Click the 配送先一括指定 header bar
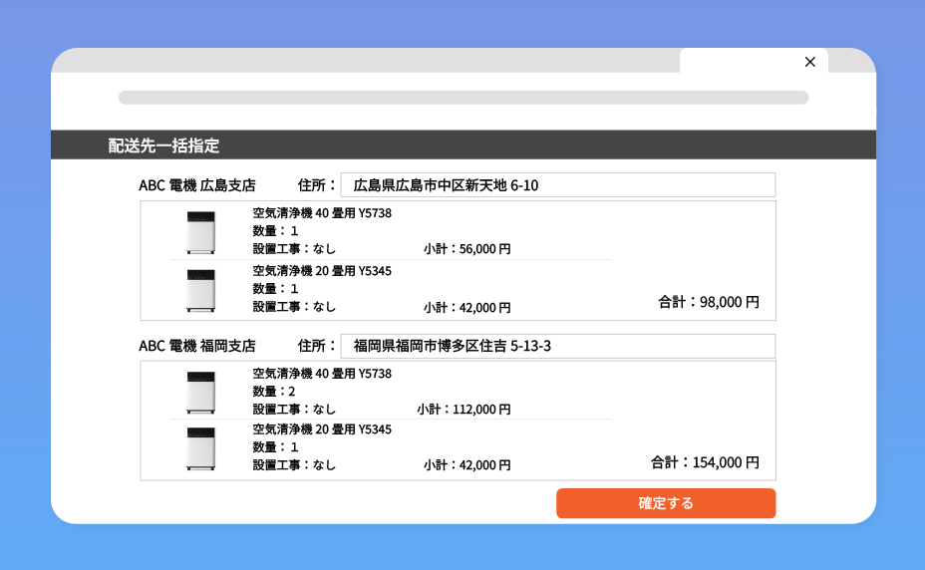The image size is (925, 570). tap(463, 145)
